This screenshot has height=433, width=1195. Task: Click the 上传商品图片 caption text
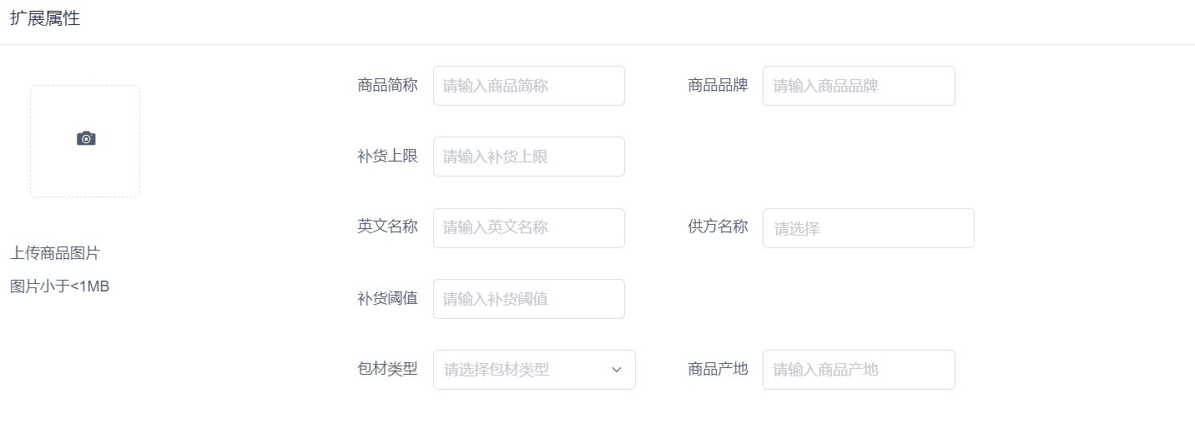[55, 253]
